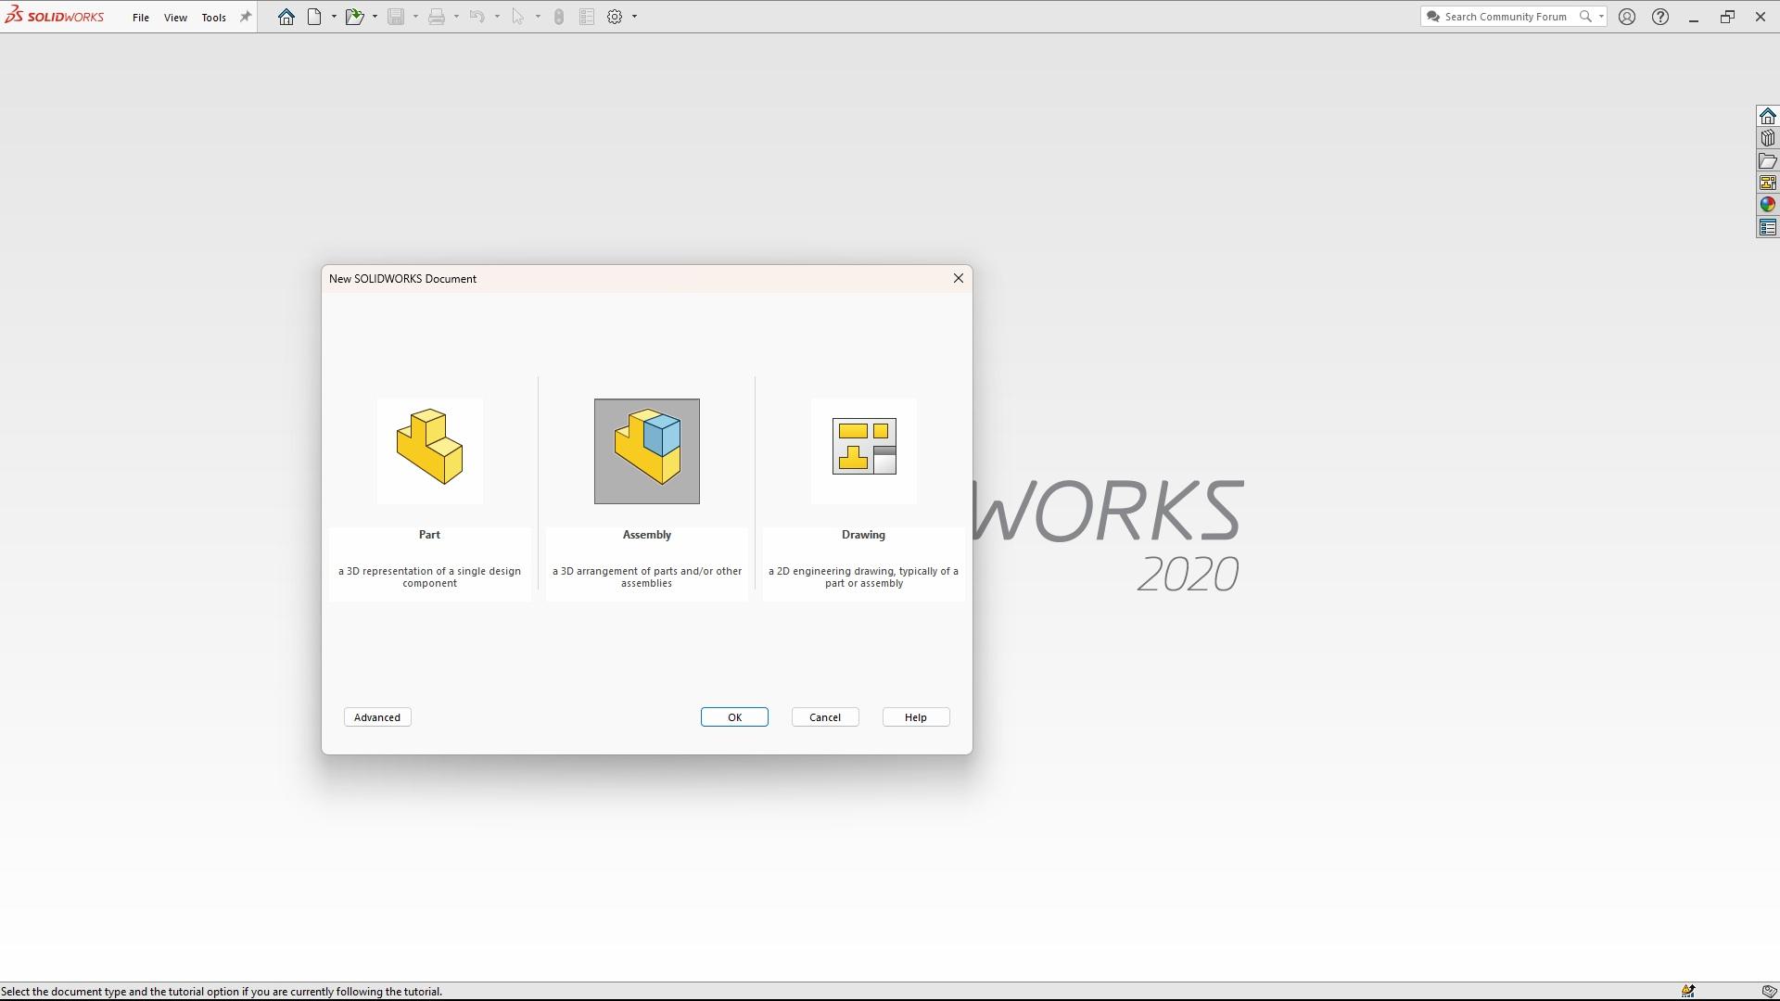
Task: Open the user Login account icon
Action: (1627, 17)
